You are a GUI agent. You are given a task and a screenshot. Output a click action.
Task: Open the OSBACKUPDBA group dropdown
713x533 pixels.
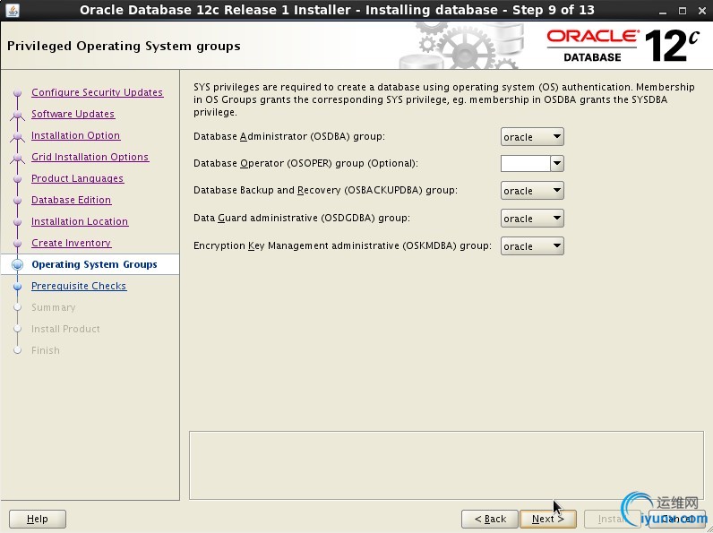(x=532, y=191)
